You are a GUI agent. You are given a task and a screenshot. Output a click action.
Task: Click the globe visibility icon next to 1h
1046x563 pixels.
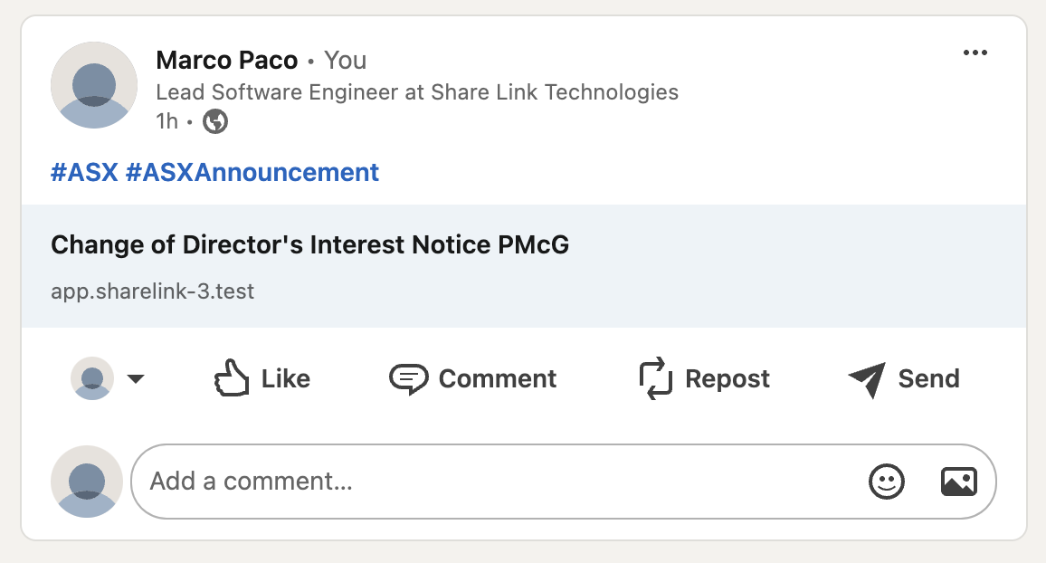click(215, 120)
